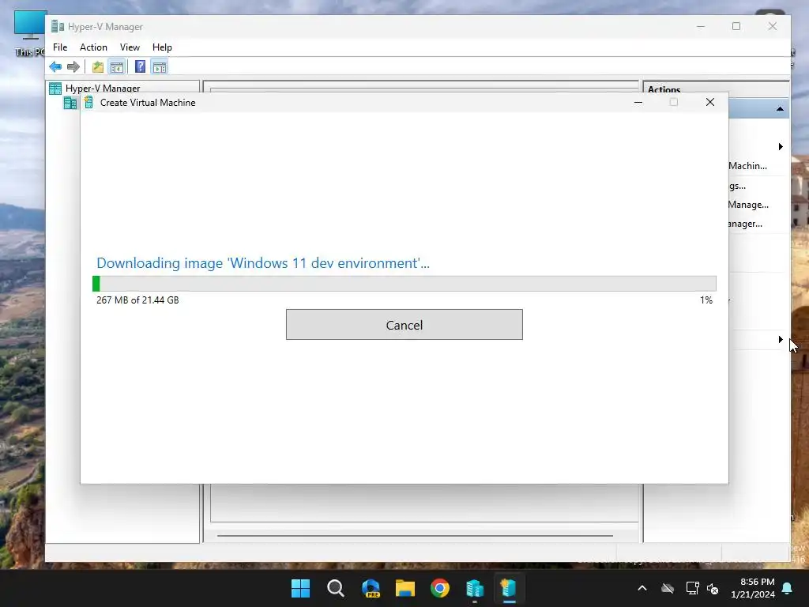Expand the upper Actions pane submenu arrow

click(781, 146)
